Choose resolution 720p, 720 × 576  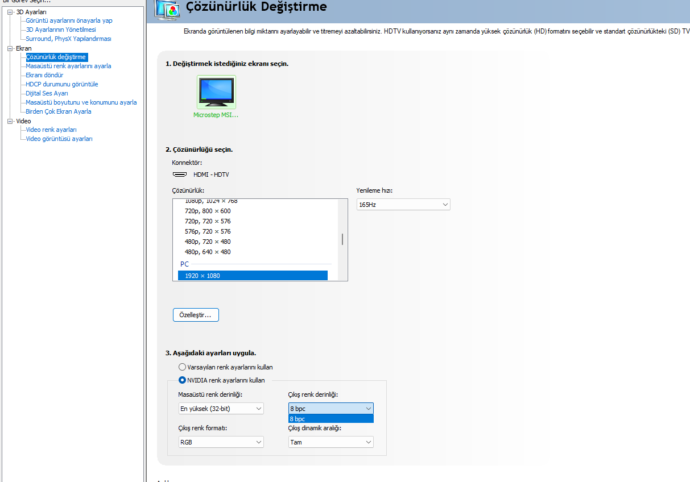[208, 221]
